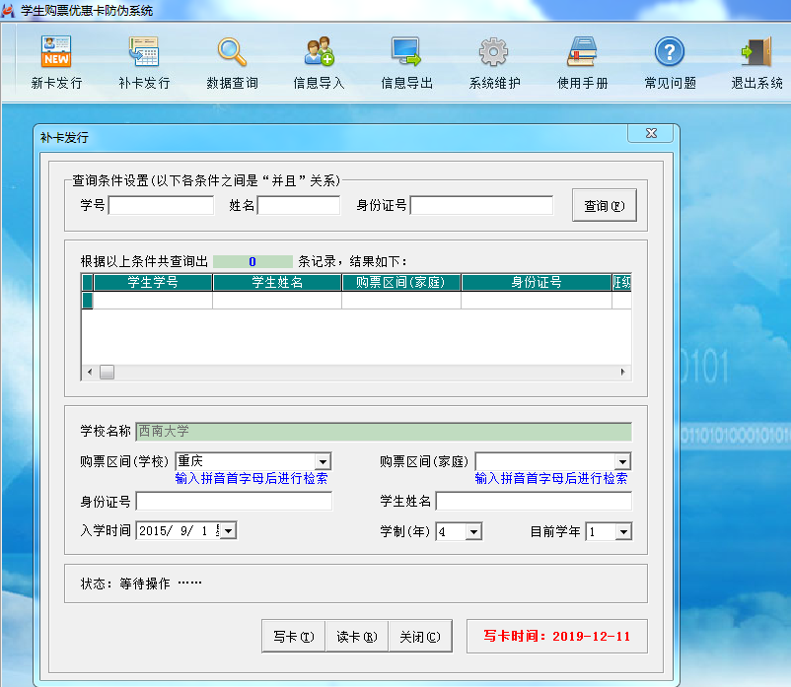791x687 pixels.
Task: Open the 学制(年) dropdown
Action: 473,531
